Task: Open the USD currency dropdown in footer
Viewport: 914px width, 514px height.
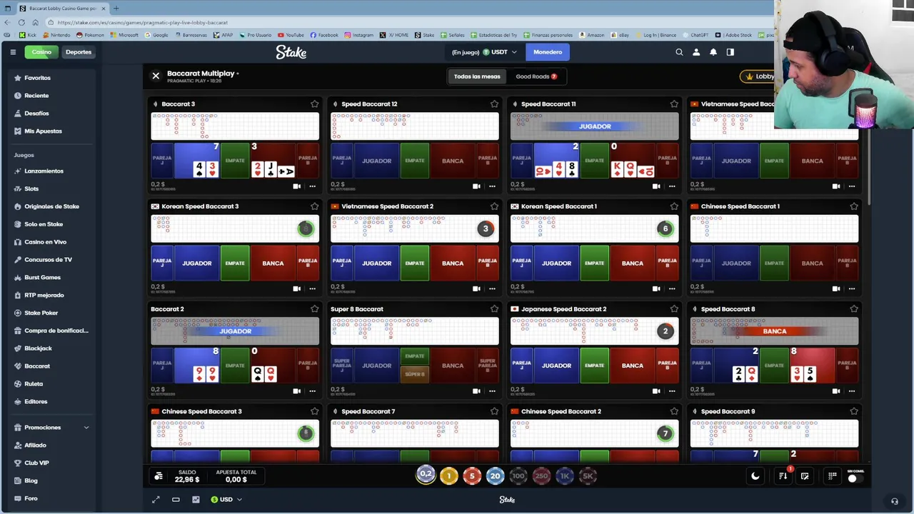Action: (x=226, y=500)
